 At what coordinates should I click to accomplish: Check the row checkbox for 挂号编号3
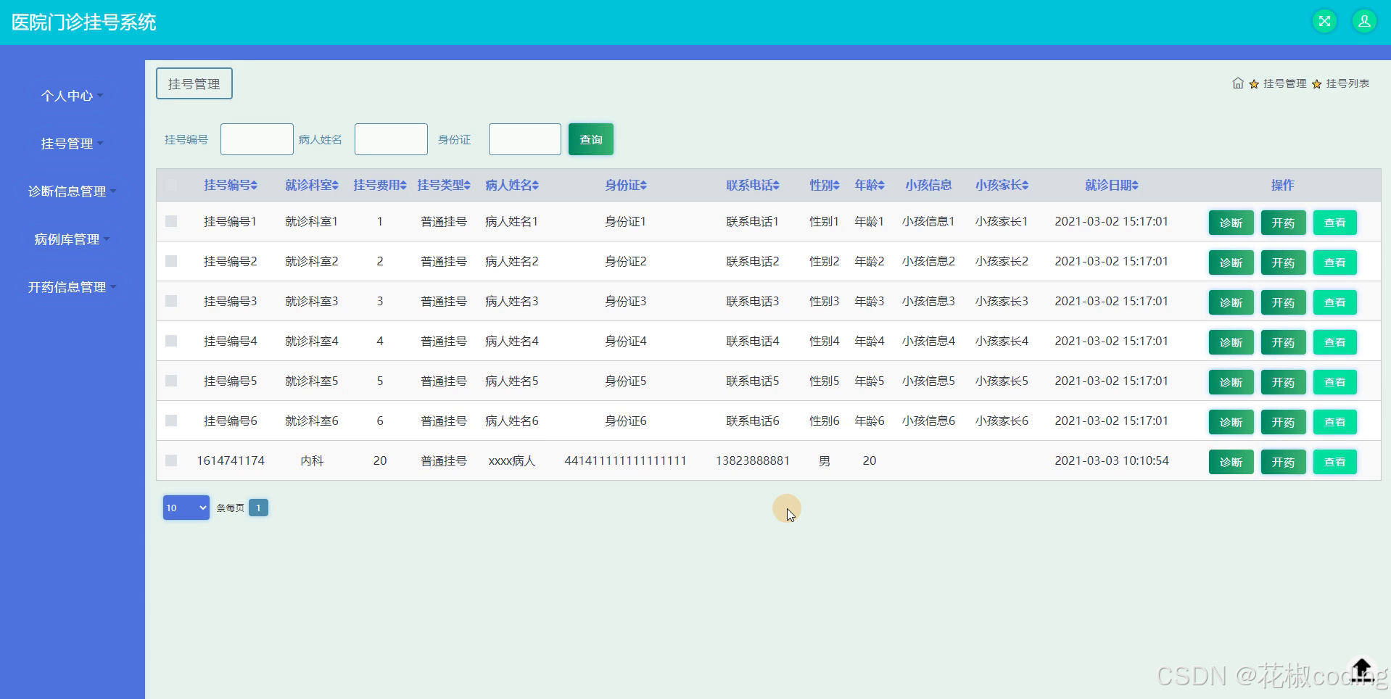tap(171, 301)
